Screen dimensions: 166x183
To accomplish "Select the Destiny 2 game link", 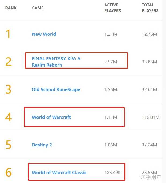I will pos(42,145).
